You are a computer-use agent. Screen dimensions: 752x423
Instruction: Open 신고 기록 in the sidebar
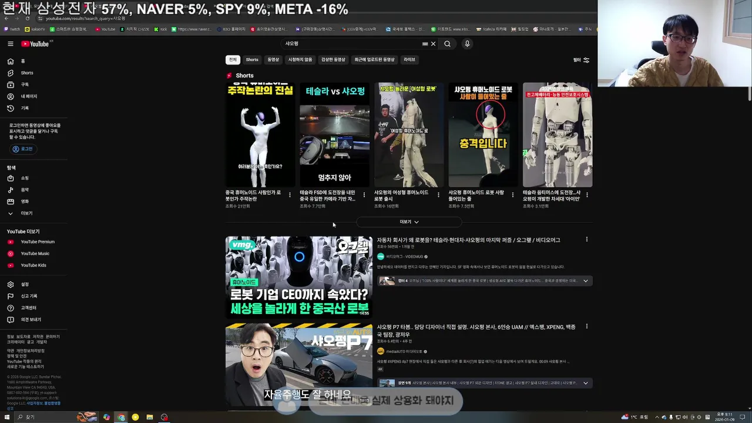pyautogui.click(x=32, y=296)
